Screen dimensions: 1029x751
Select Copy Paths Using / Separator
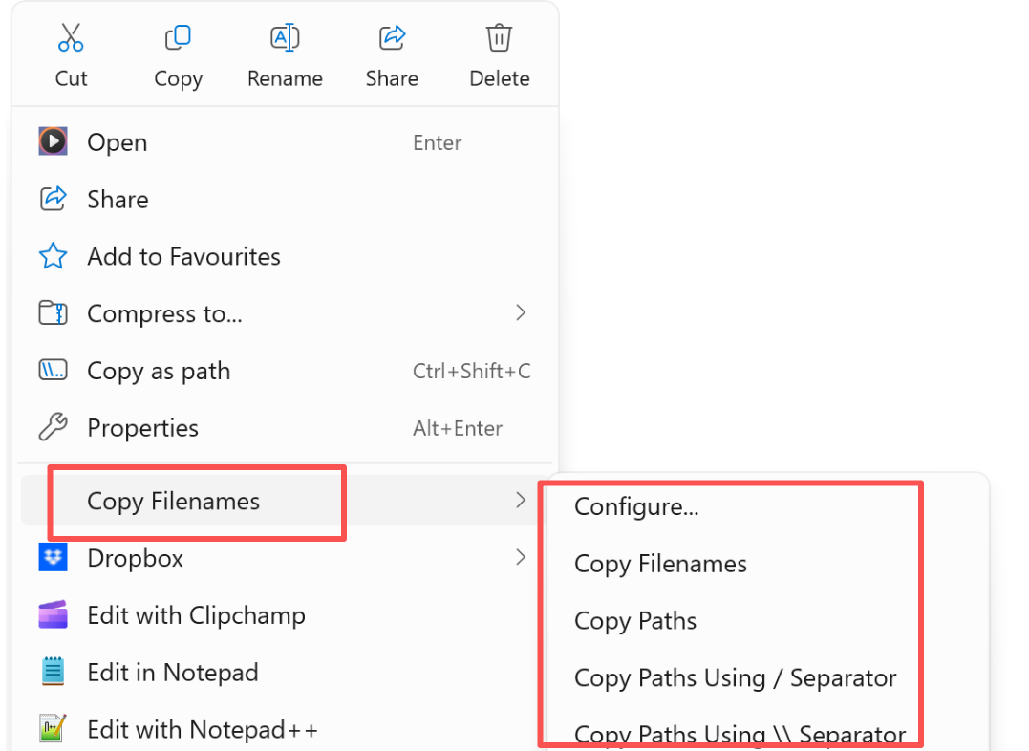[x=734, y=678]
